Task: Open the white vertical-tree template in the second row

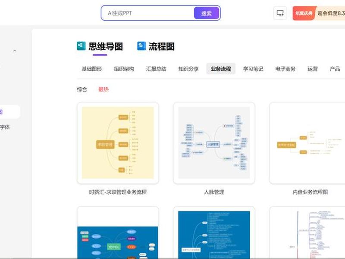Action: click(307, 233)
